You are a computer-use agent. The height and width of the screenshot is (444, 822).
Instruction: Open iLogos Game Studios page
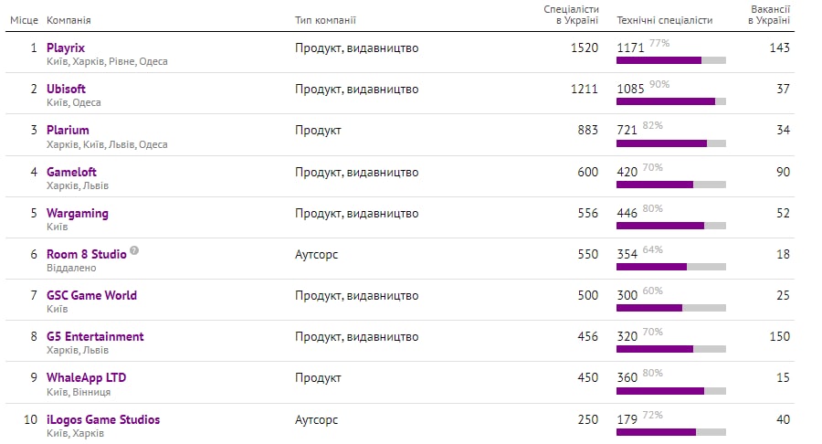point(102,419)
